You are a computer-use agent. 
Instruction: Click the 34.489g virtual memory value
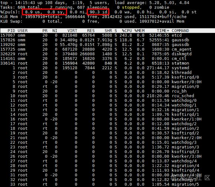click(69, 40)
